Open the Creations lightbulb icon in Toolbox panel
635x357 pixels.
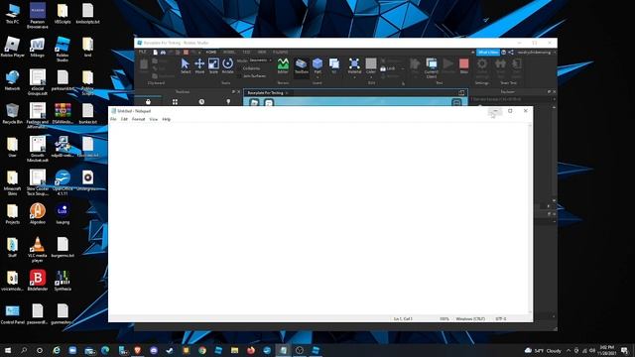tap(228, 101)
